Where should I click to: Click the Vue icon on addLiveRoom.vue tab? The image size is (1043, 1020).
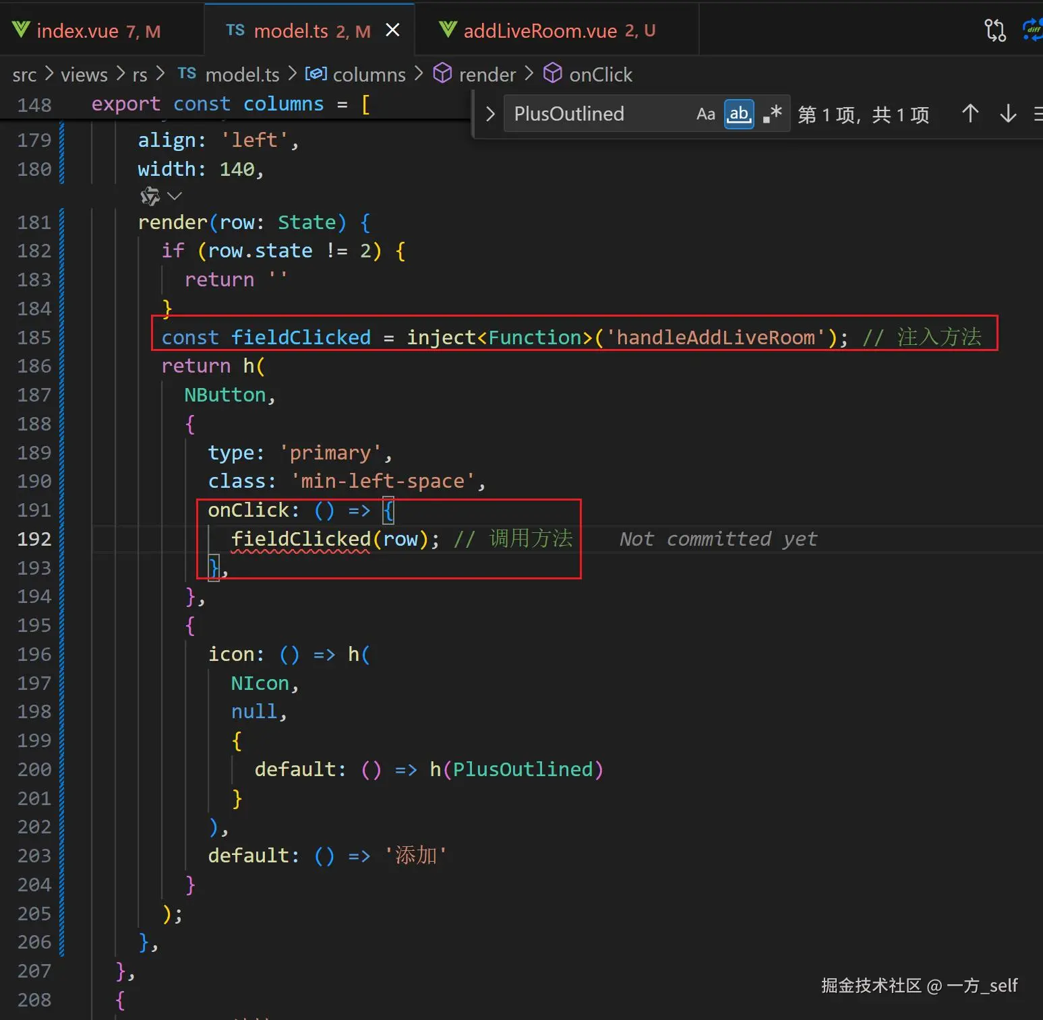448,30
